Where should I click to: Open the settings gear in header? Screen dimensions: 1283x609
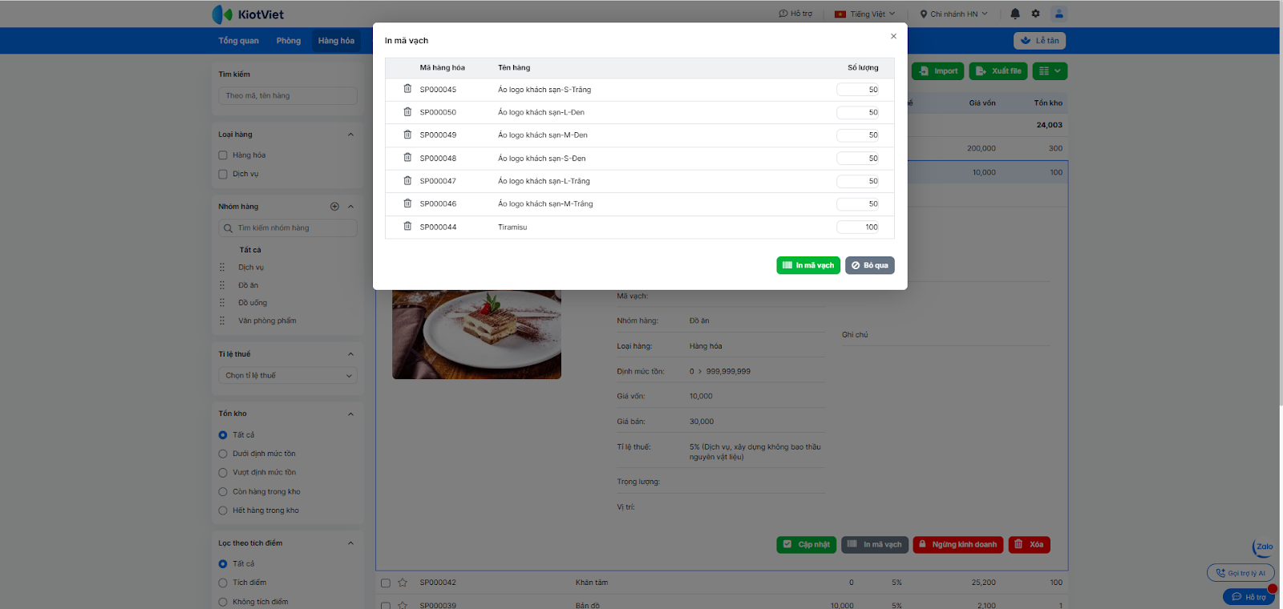point(1035,14)
